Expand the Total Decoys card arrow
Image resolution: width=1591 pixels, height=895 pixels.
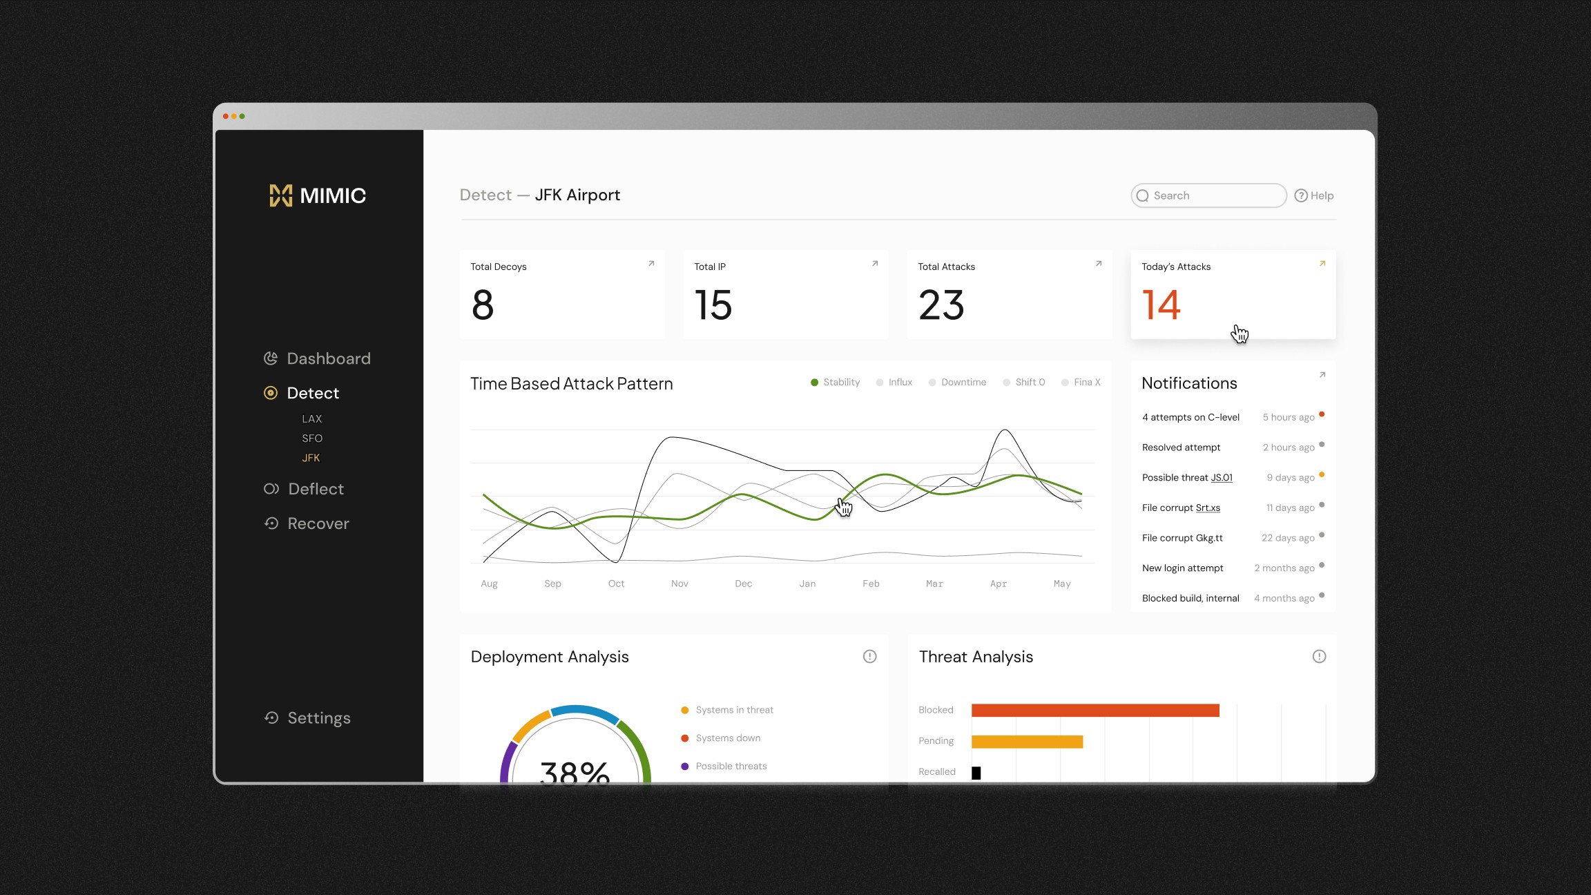pos(650,264)
